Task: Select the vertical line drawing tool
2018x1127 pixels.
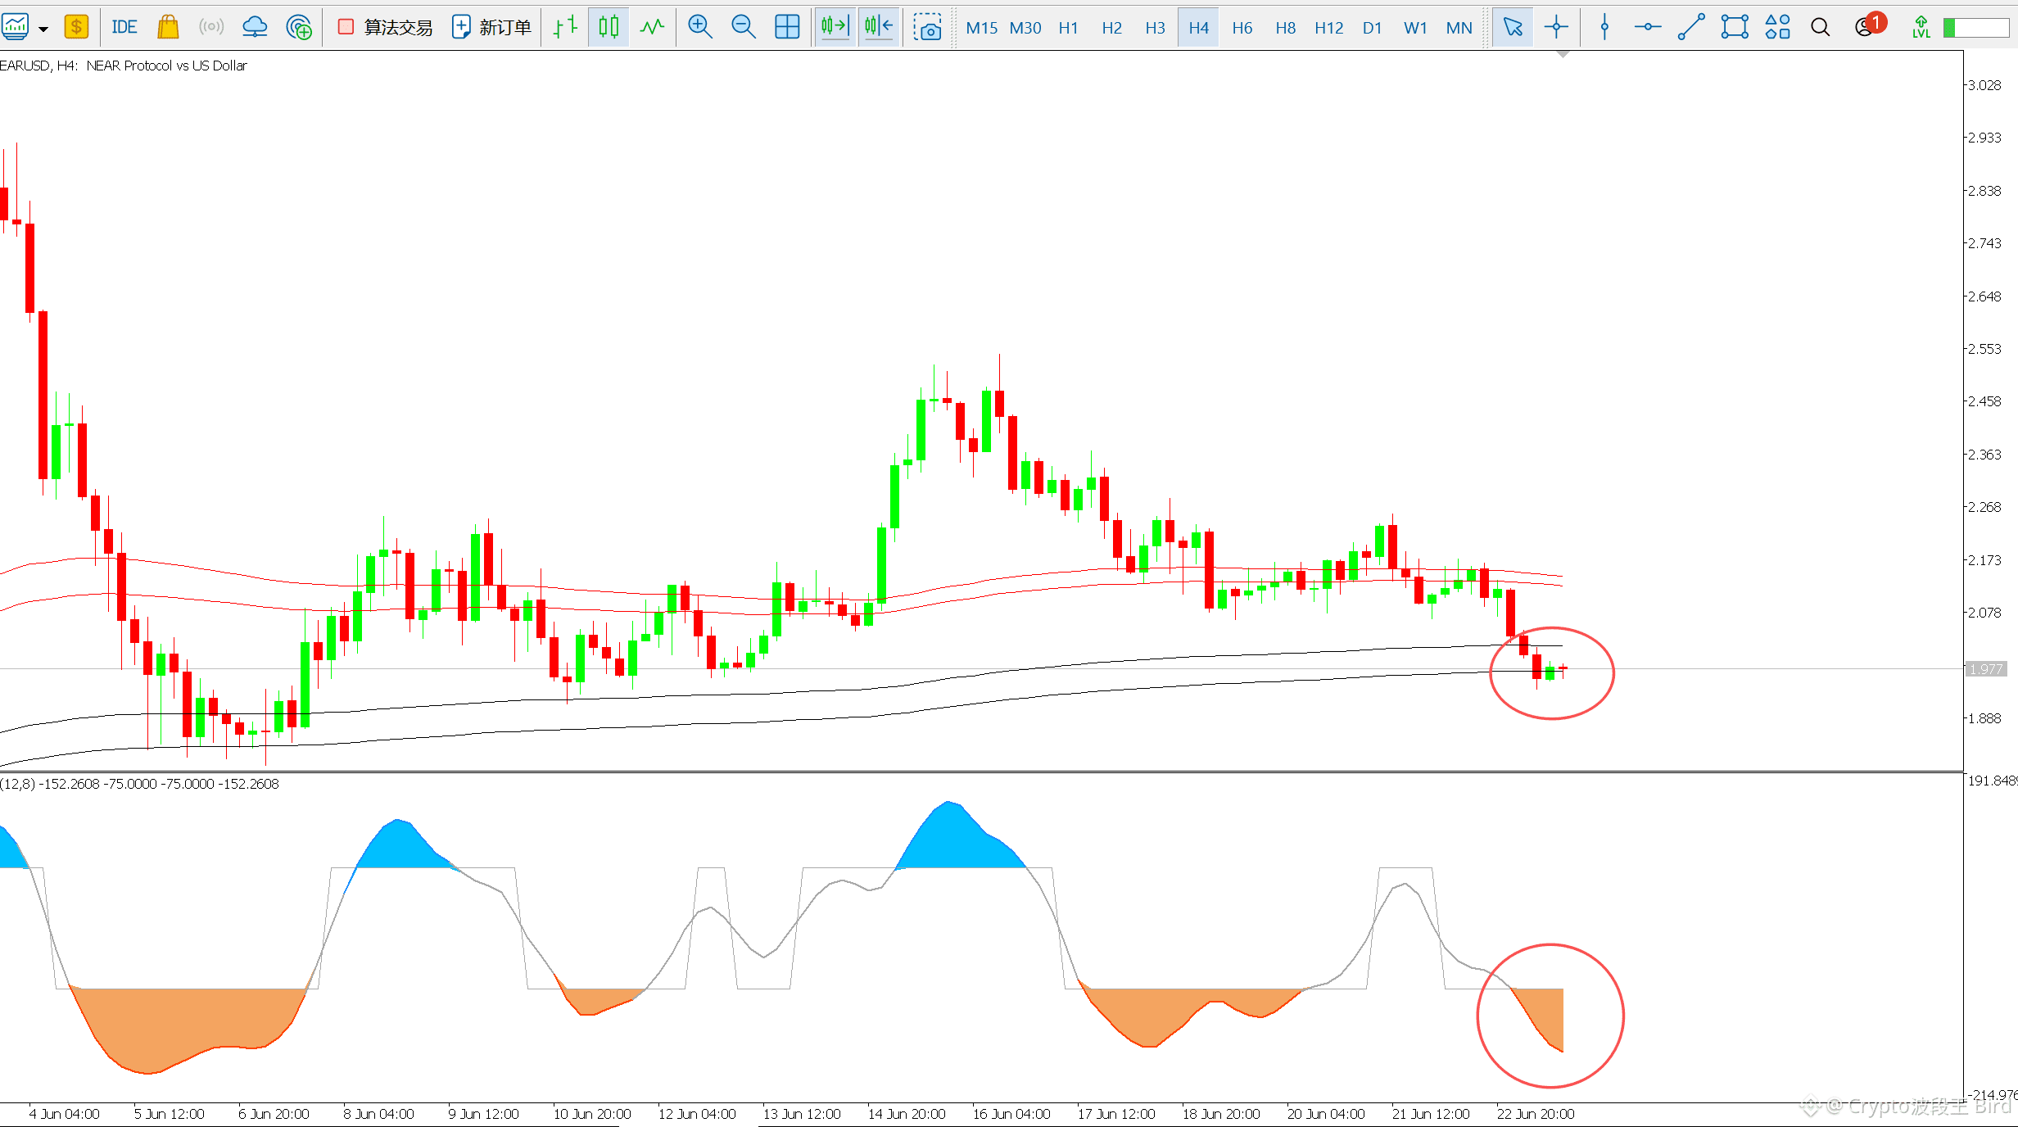Action: 1604,27
